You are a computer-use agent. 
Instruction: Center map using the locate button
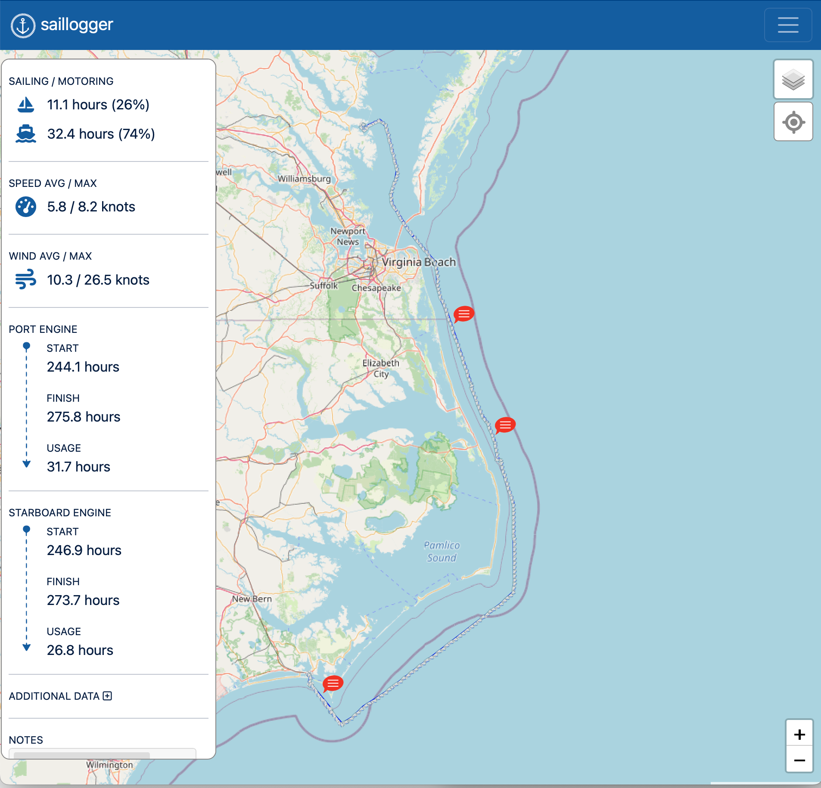coord(793,122)
